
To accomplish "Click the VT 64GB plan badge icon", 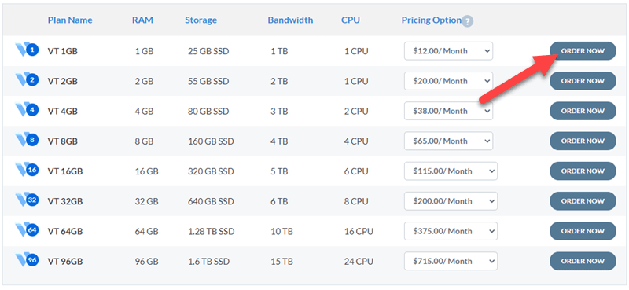I will [27, 230].
